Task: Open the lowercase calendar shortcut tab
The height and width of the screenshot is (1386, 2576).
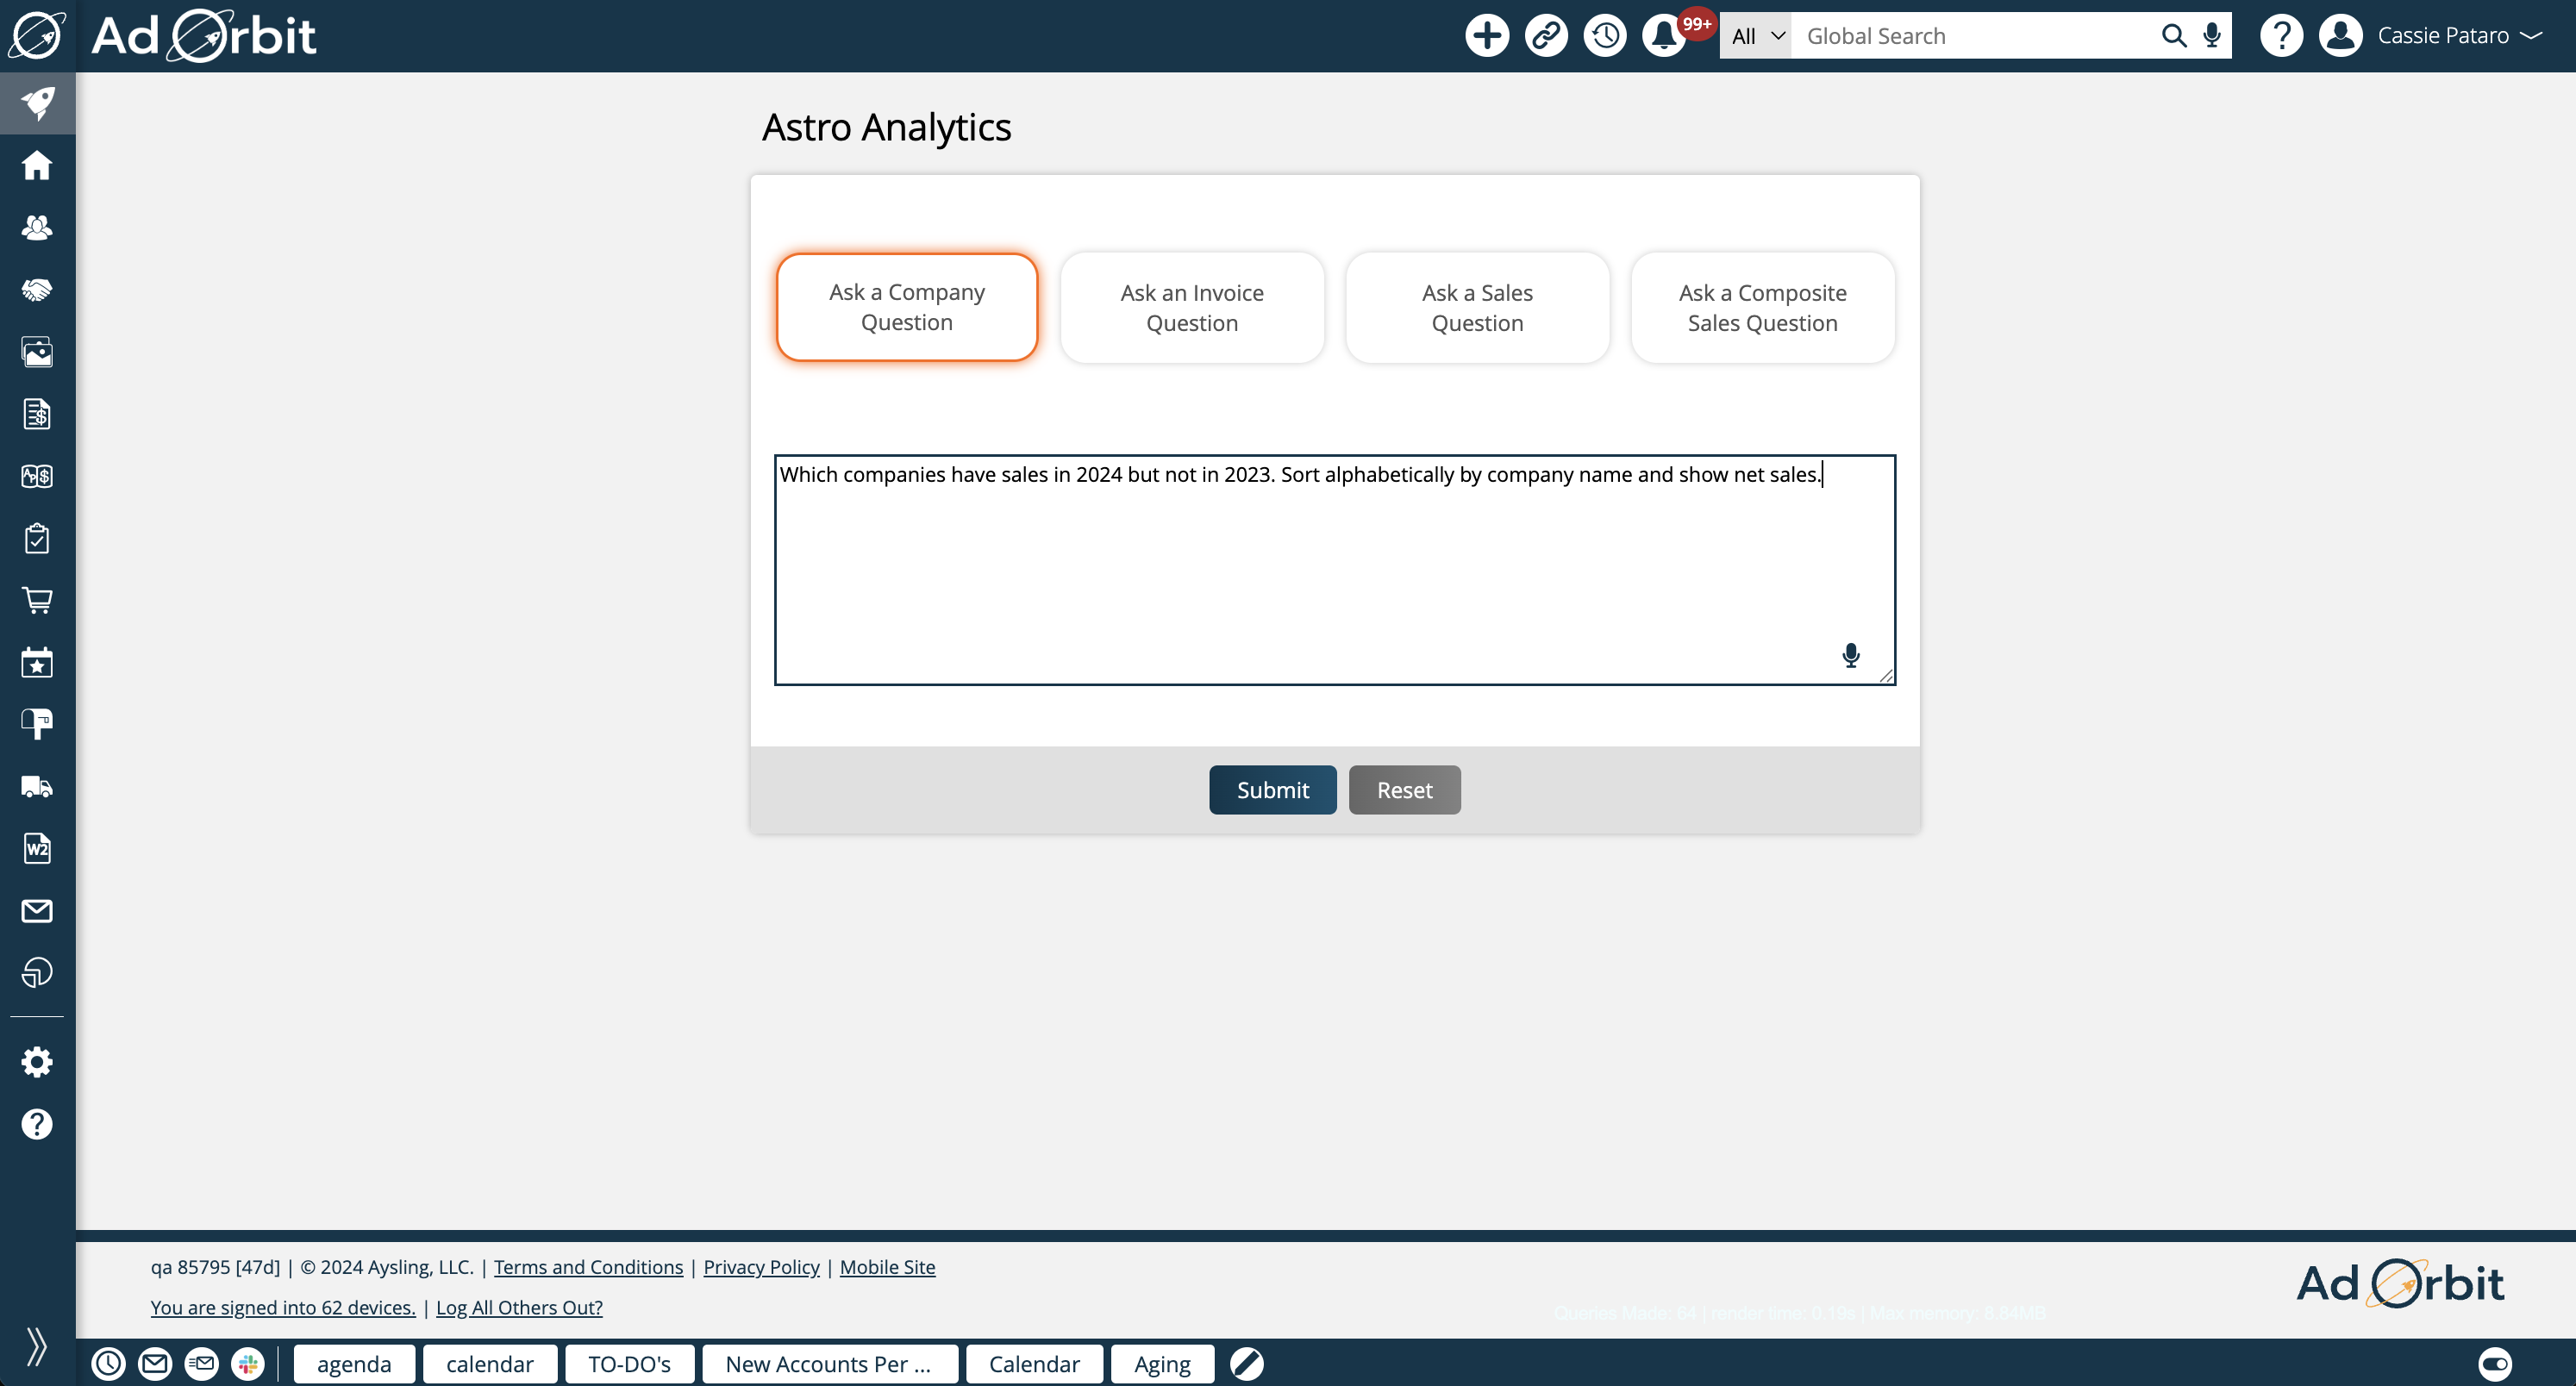Action: [x=489, y=1364]
